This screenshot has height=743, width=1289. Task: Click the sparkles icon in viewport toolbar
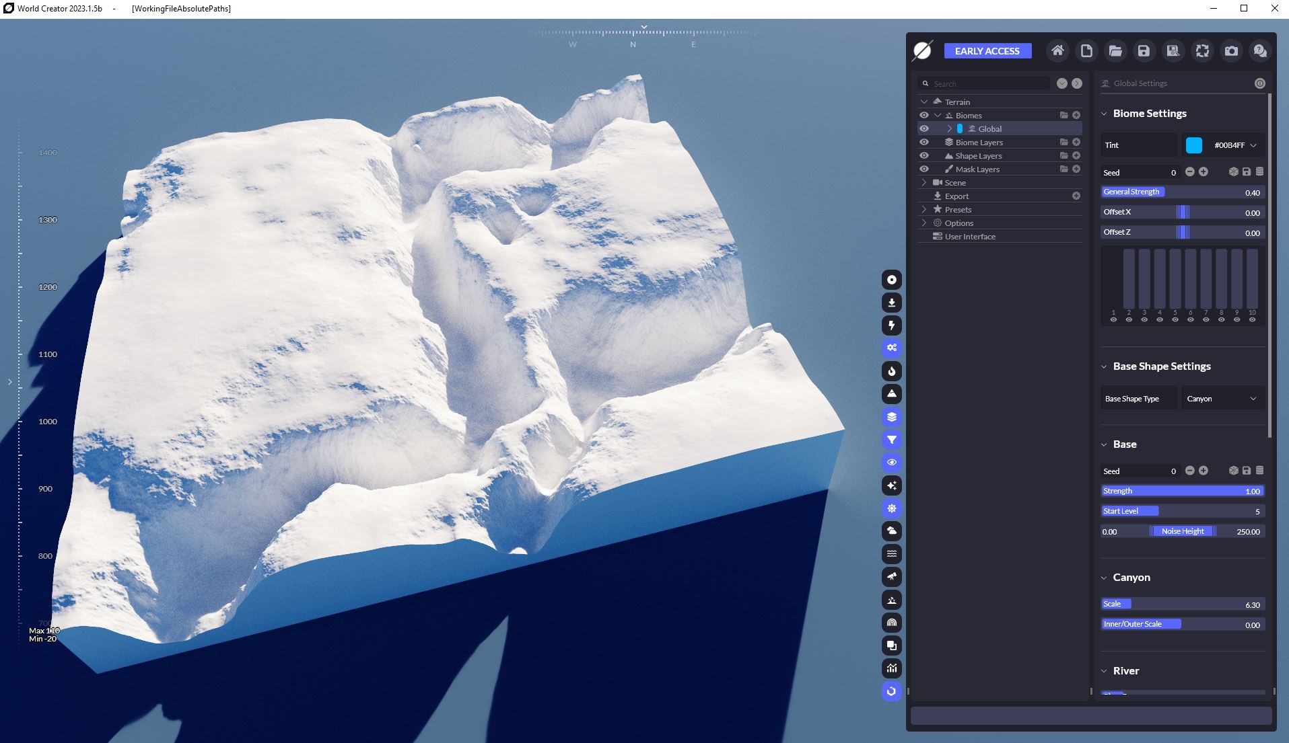pos(892,485)
